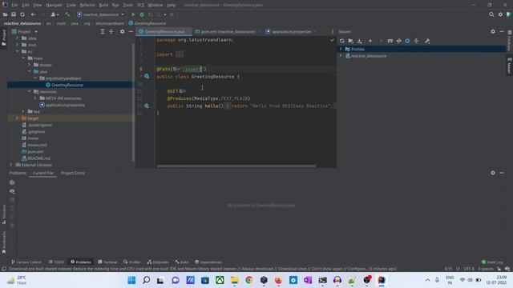Open the Refactor menu
Image resolution: width=513 pixels, height=288 pixels.
click(87, 5)
